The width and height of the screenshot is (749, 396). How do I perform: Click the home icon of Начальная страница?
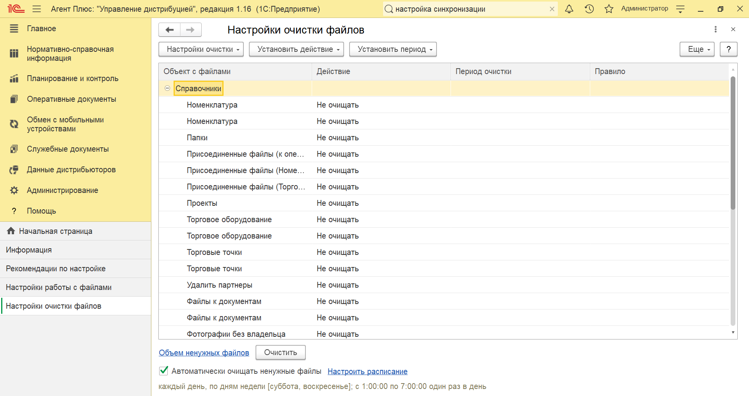point(11,231)
